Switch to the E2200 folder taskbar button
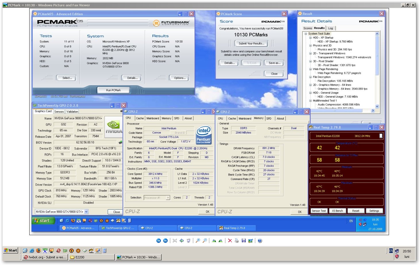 pyautogui.click(x=91, y=257)
